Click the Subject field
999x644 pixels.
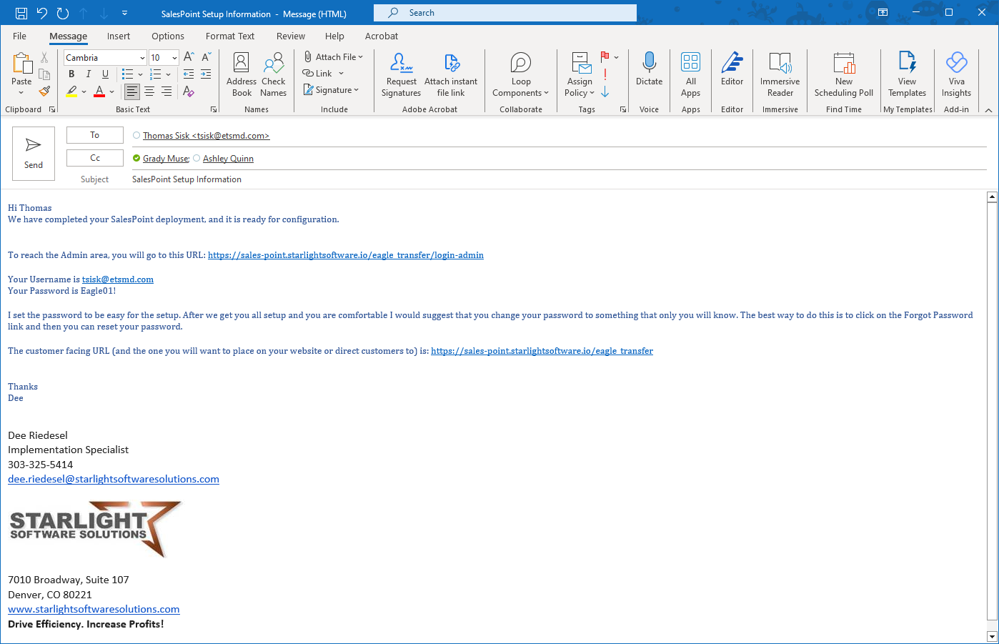tap(557, 179)
